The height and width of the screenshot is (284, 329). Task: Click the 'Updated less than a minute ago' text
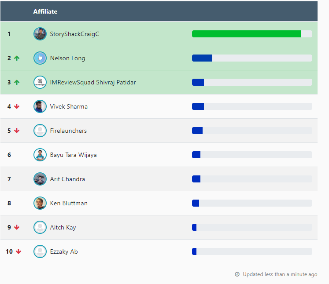pos(280,274)
